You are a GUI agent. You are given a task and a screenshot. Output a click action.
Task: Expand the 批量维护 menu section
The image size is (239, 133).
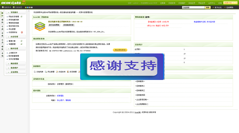pyautogui.click(x=15, y=68)
